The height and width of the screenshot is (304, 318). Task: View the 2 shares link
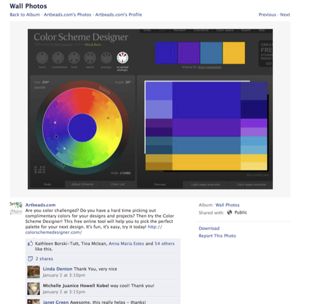[44, 259]
